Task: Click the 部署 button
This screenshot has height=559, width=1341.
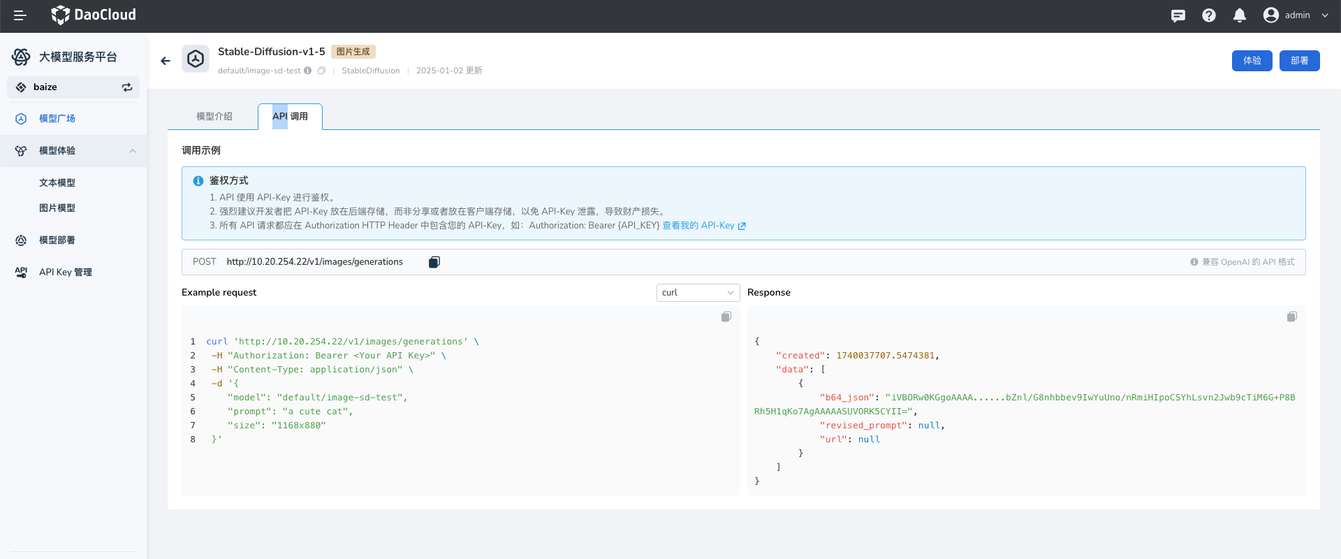Action: [1300, 61]
